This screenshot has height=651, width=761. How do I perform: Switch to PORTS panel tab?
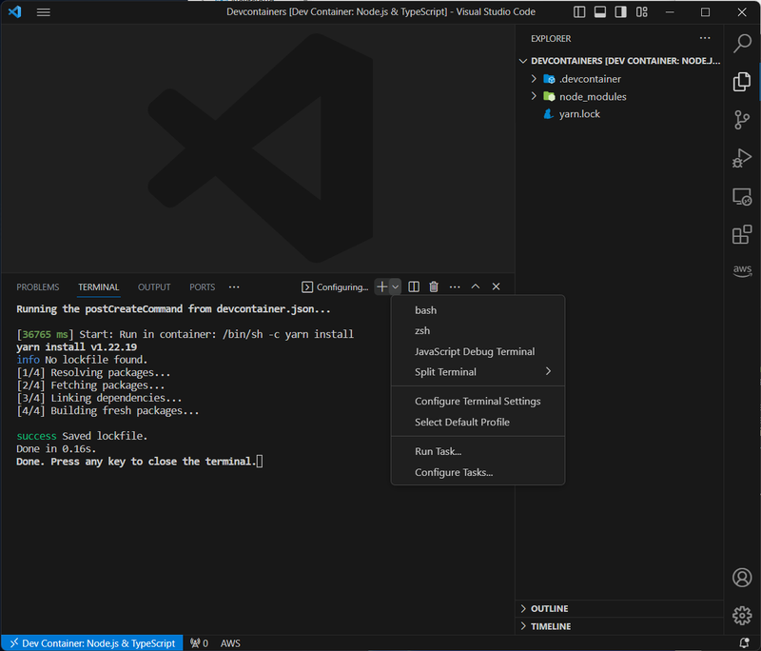[202, 286]
